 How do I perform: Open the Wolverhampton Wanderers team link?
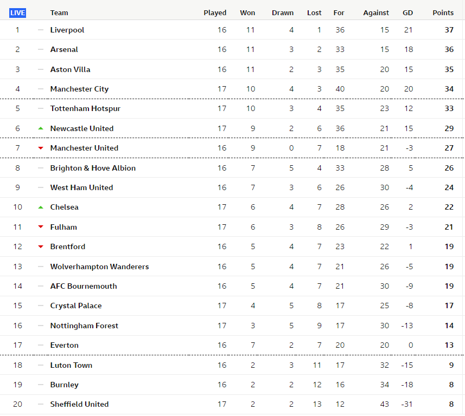(99, 266)
